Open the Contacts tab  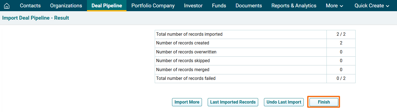[30, 6]
